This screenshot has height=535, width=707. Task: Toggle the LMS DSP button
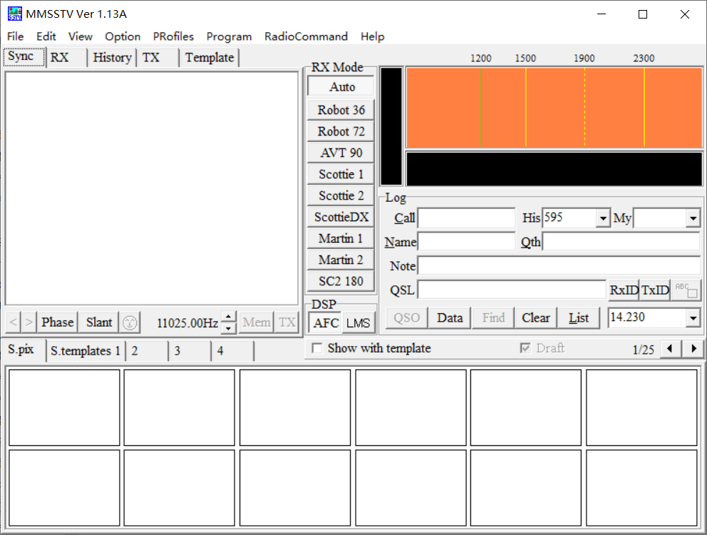coord(358,323)
